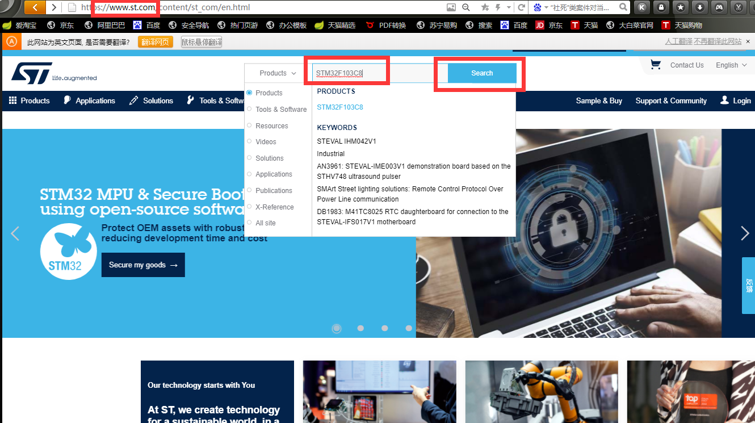Click the zoom magnifier icon in address bar
The width and height of the screenshot is (755, 423).
[x=466, y=7]
